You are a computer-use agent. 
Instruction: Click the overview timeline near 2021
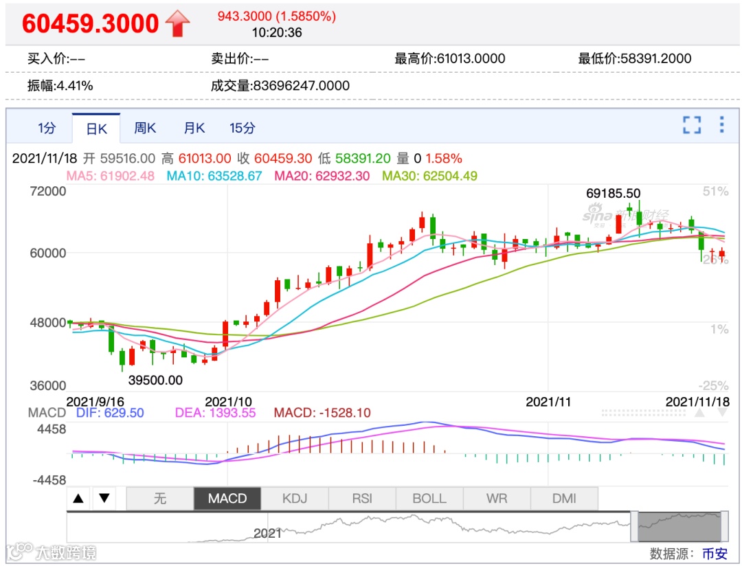coord(267,533)
